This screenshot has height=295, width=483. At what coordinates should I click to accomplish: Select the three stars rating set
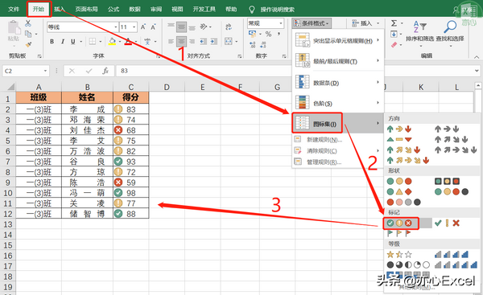pyautogui.click(x=399, y=254)
